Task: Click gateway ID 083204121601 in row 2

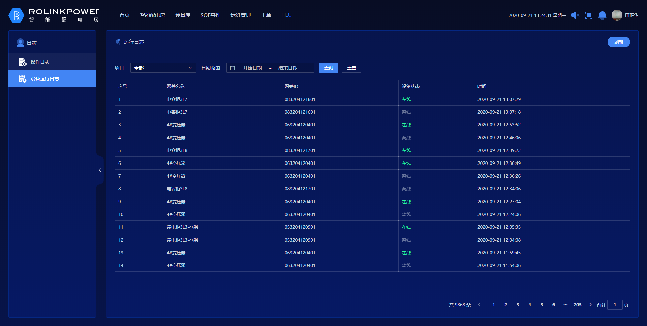Action: click(300, 112)
